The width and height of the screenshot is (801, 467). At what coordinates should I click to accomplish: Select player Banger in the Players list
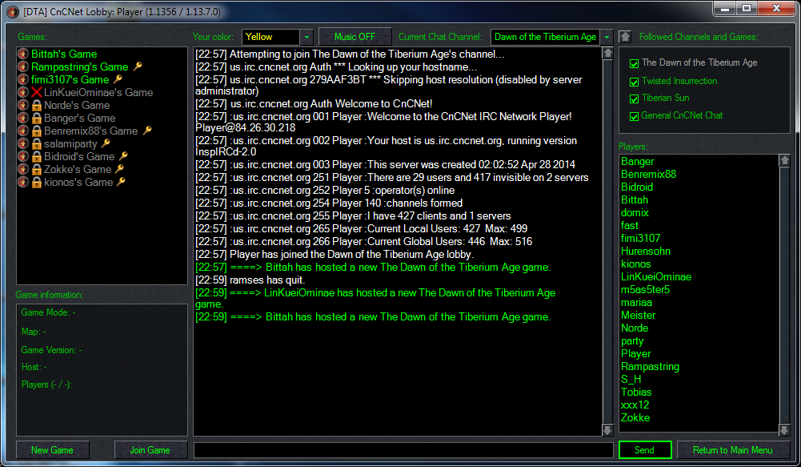(x=637, y=162)
